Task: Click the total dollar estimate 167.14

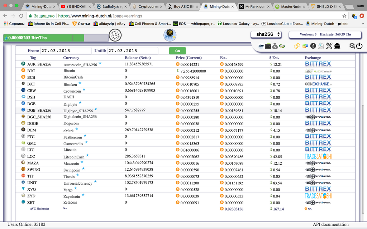Action: click(x=278, y=209)
